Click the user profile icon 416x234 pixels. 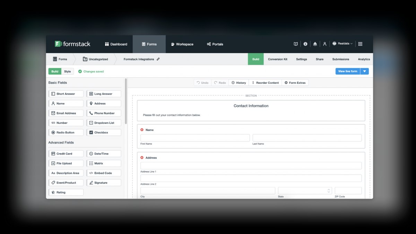coord(325,44)
